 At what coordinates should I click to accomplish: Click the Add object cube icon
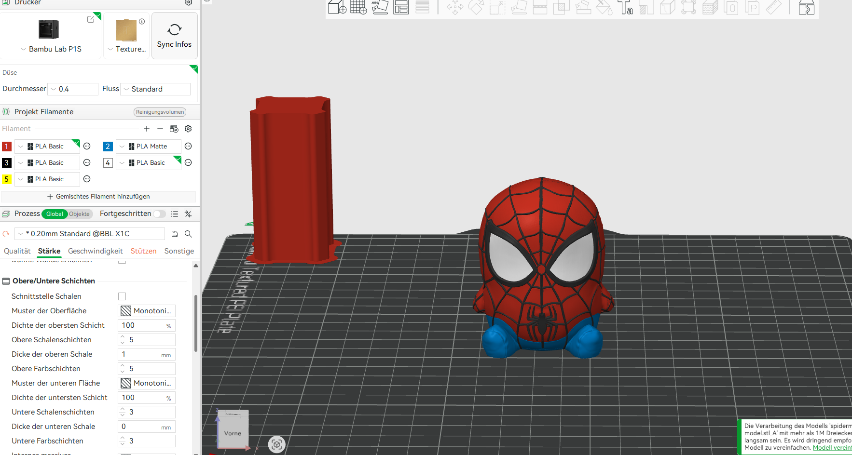coord(337,7)
